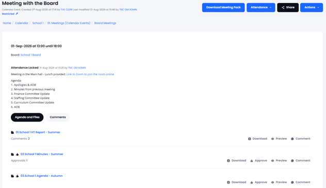Click agenda item '4. Staffing Committee Update'
The height and width of the screenshot is (188, 326).
(x=30, y=98)
